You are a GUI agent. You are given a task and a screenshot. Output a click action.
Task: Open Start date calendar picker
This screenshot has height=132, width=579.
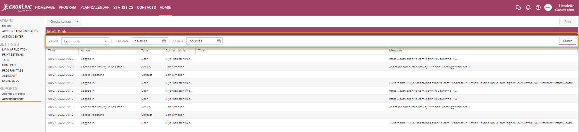(164, 41)
